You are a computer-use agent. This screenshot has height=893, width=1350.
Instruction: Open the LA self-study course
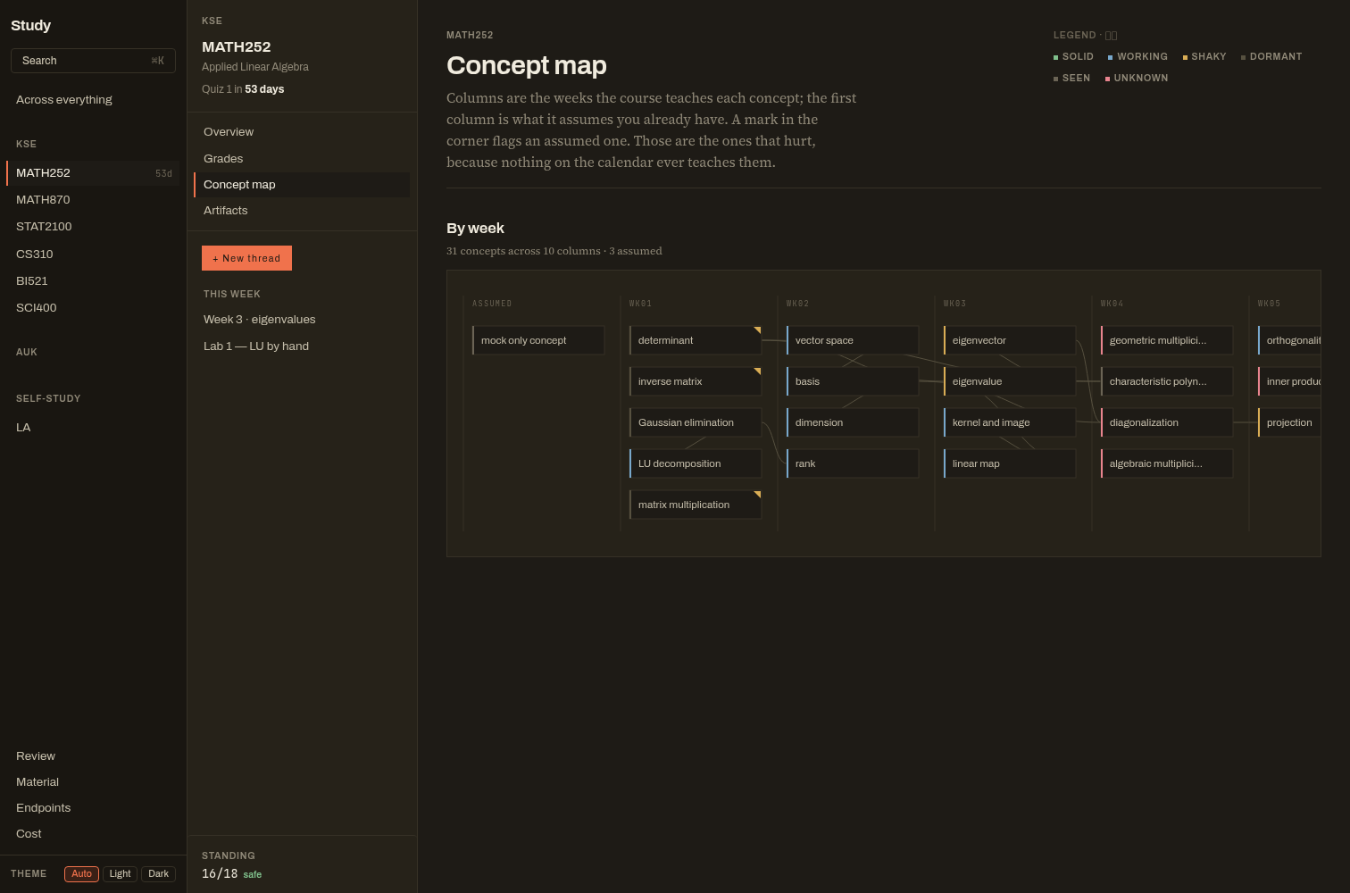tap(93, 428)
